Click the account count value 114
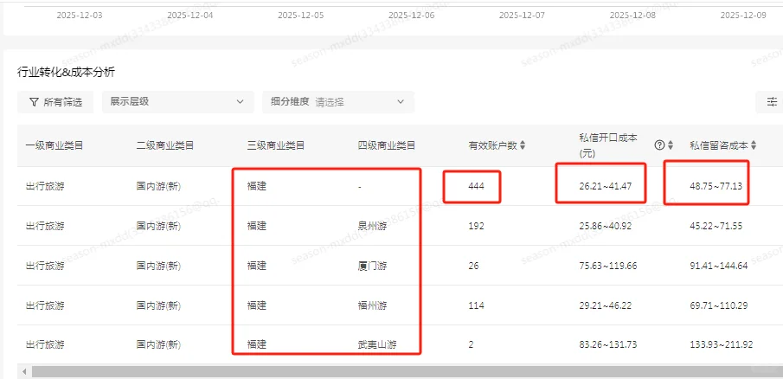Viewport: 783px width, 379px height. click(477, 305)
